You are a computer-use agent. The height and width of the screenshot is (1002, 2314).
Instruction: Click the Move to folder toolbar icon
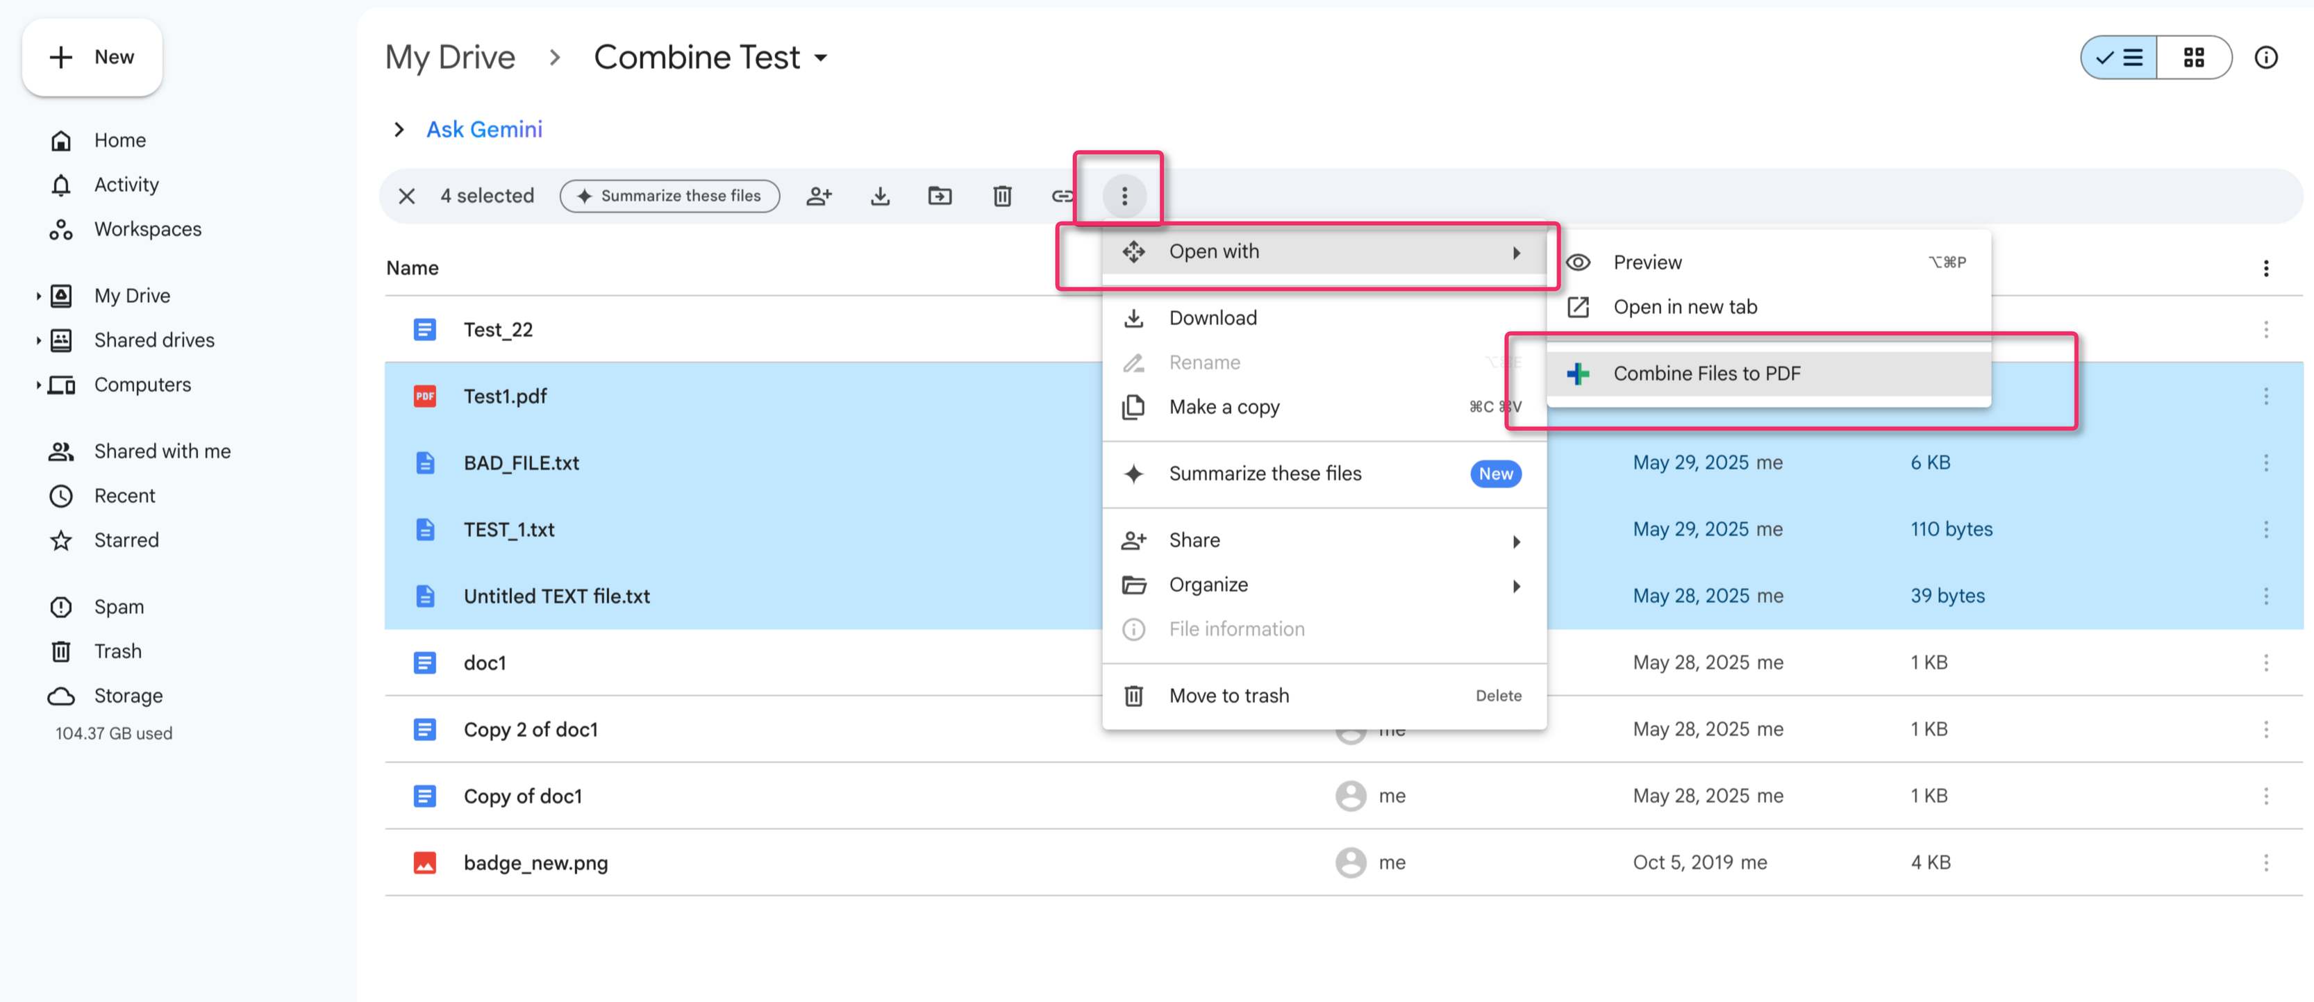coord(940,196)
